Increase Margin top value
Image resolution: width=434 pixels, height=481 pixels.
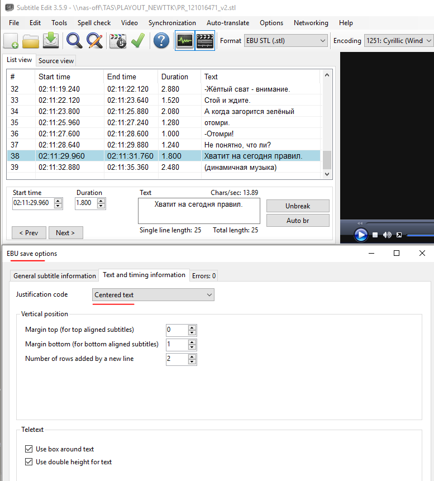(192, 327)
